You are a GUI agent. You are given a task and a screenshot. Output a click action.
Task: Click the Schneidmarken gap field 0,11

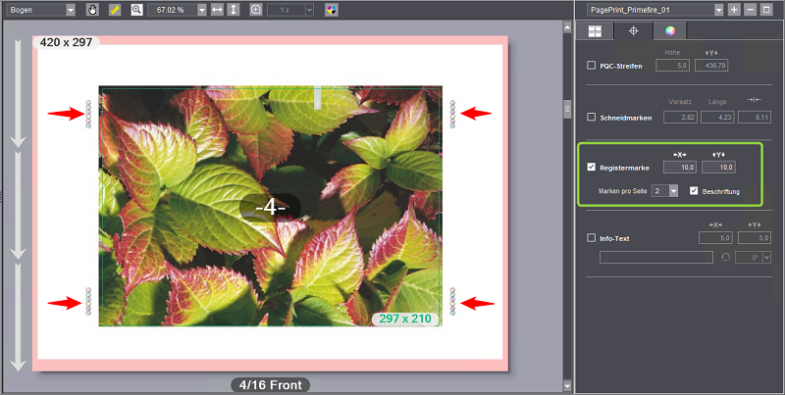(755, 117)
